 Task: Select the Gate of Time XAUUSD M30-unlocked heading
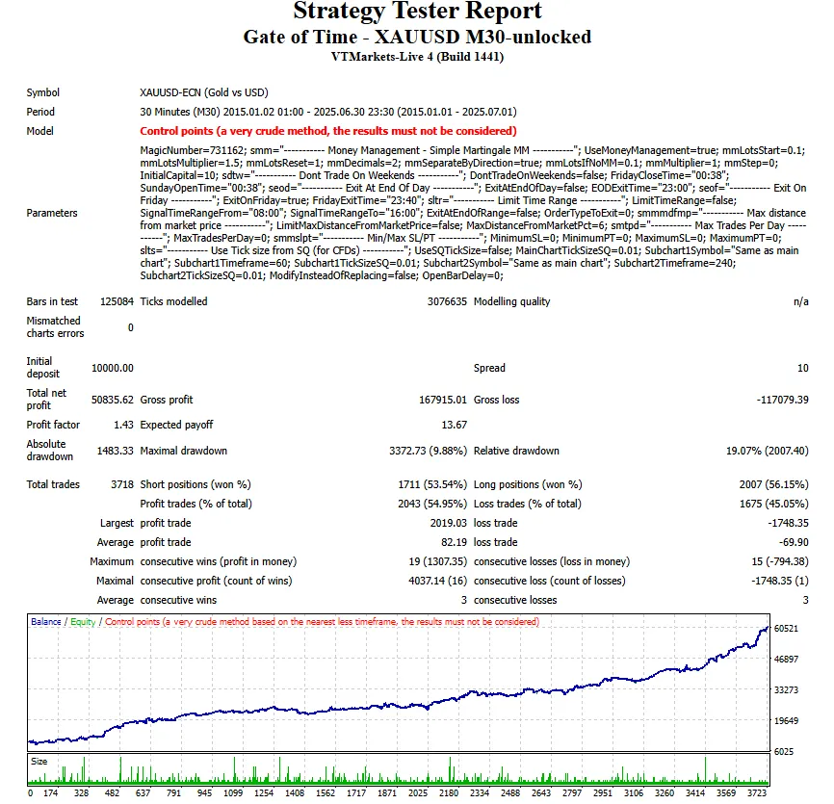pos(418,37)
